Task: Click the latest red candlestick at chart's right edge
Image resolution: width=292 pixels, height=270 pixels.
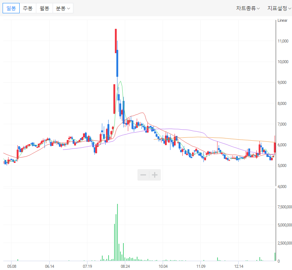Action: [275, 147]
